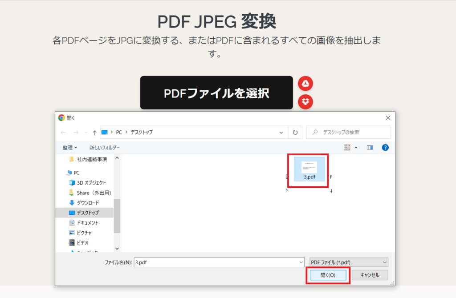Click the sidebar scrollbar thumb
Screen dimensions: 456x298
[117, 216]
